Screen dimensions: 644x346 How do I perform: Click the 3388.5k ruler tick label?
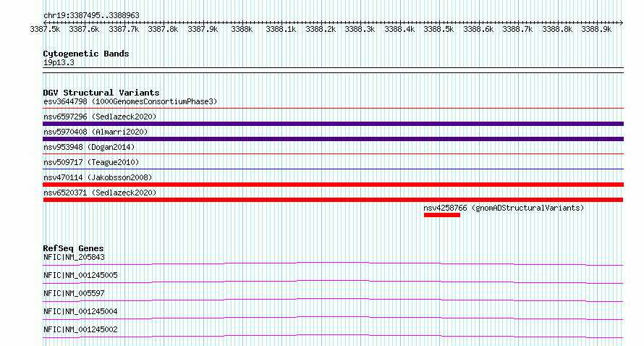pyautogui.click(x=438, y=29)
